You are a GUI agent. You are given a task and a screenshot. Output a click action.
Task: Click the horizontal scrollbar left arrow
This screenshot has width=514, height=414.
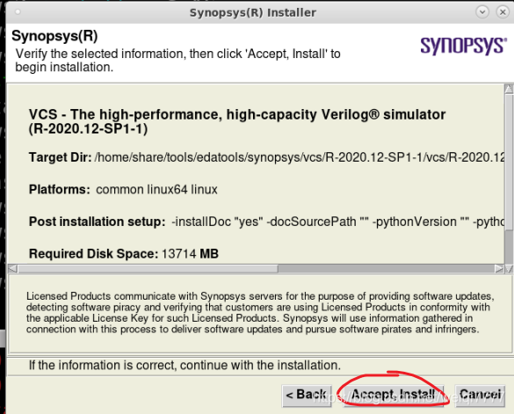[13, 269]
